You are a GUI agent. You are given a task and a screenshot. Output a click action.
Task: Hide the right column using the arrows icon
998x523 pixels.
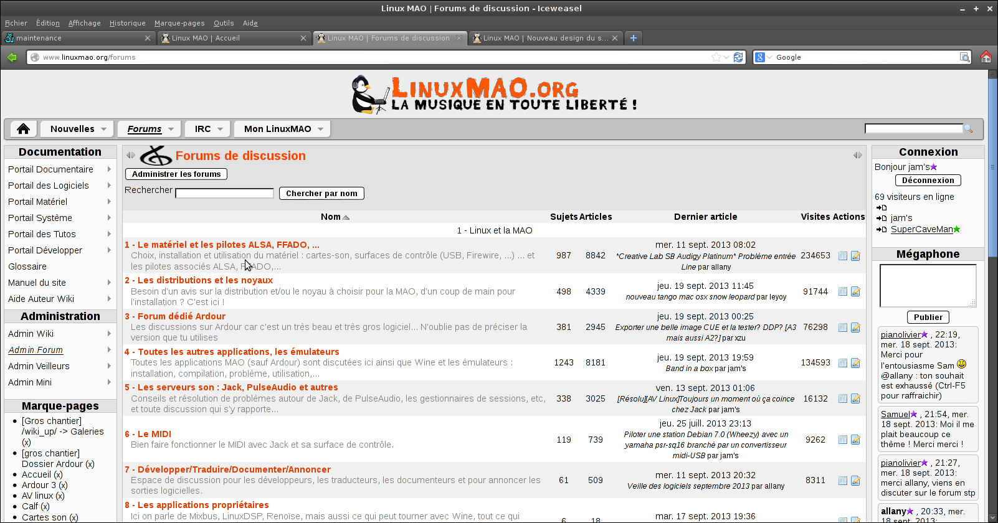point(858,156)
